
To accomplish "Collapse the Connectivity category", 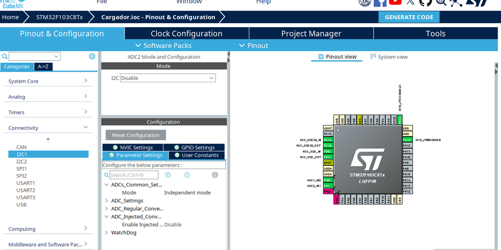I will coord(48,128).
